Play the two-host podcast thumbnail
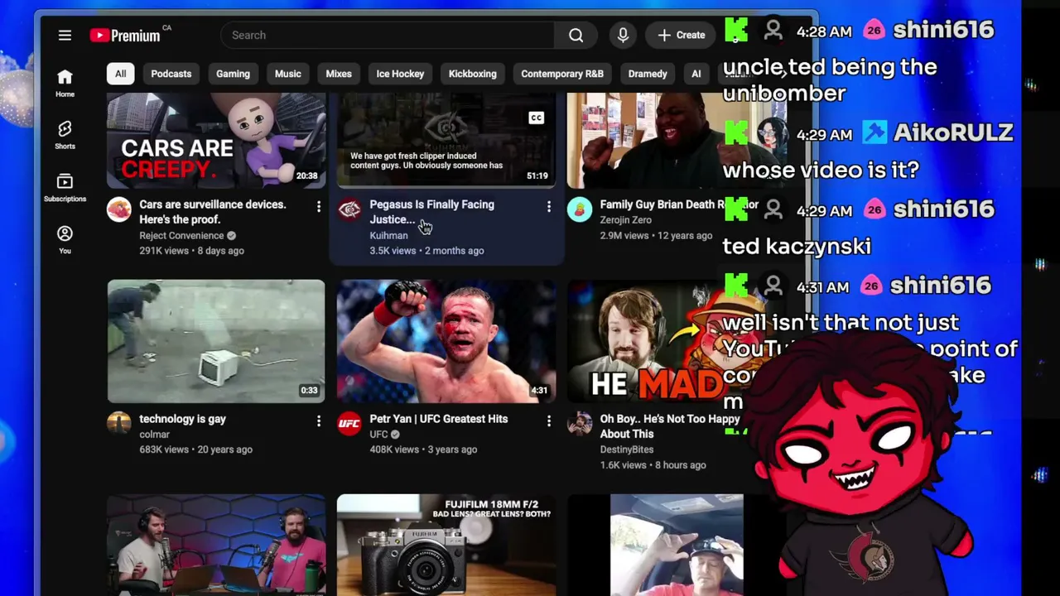Screen dimensions: 1060x596 pos(216,545)
